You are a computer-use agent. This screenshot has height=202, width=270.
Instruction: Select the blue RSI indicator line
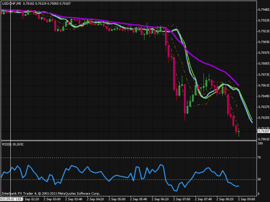tap(121, 176)
